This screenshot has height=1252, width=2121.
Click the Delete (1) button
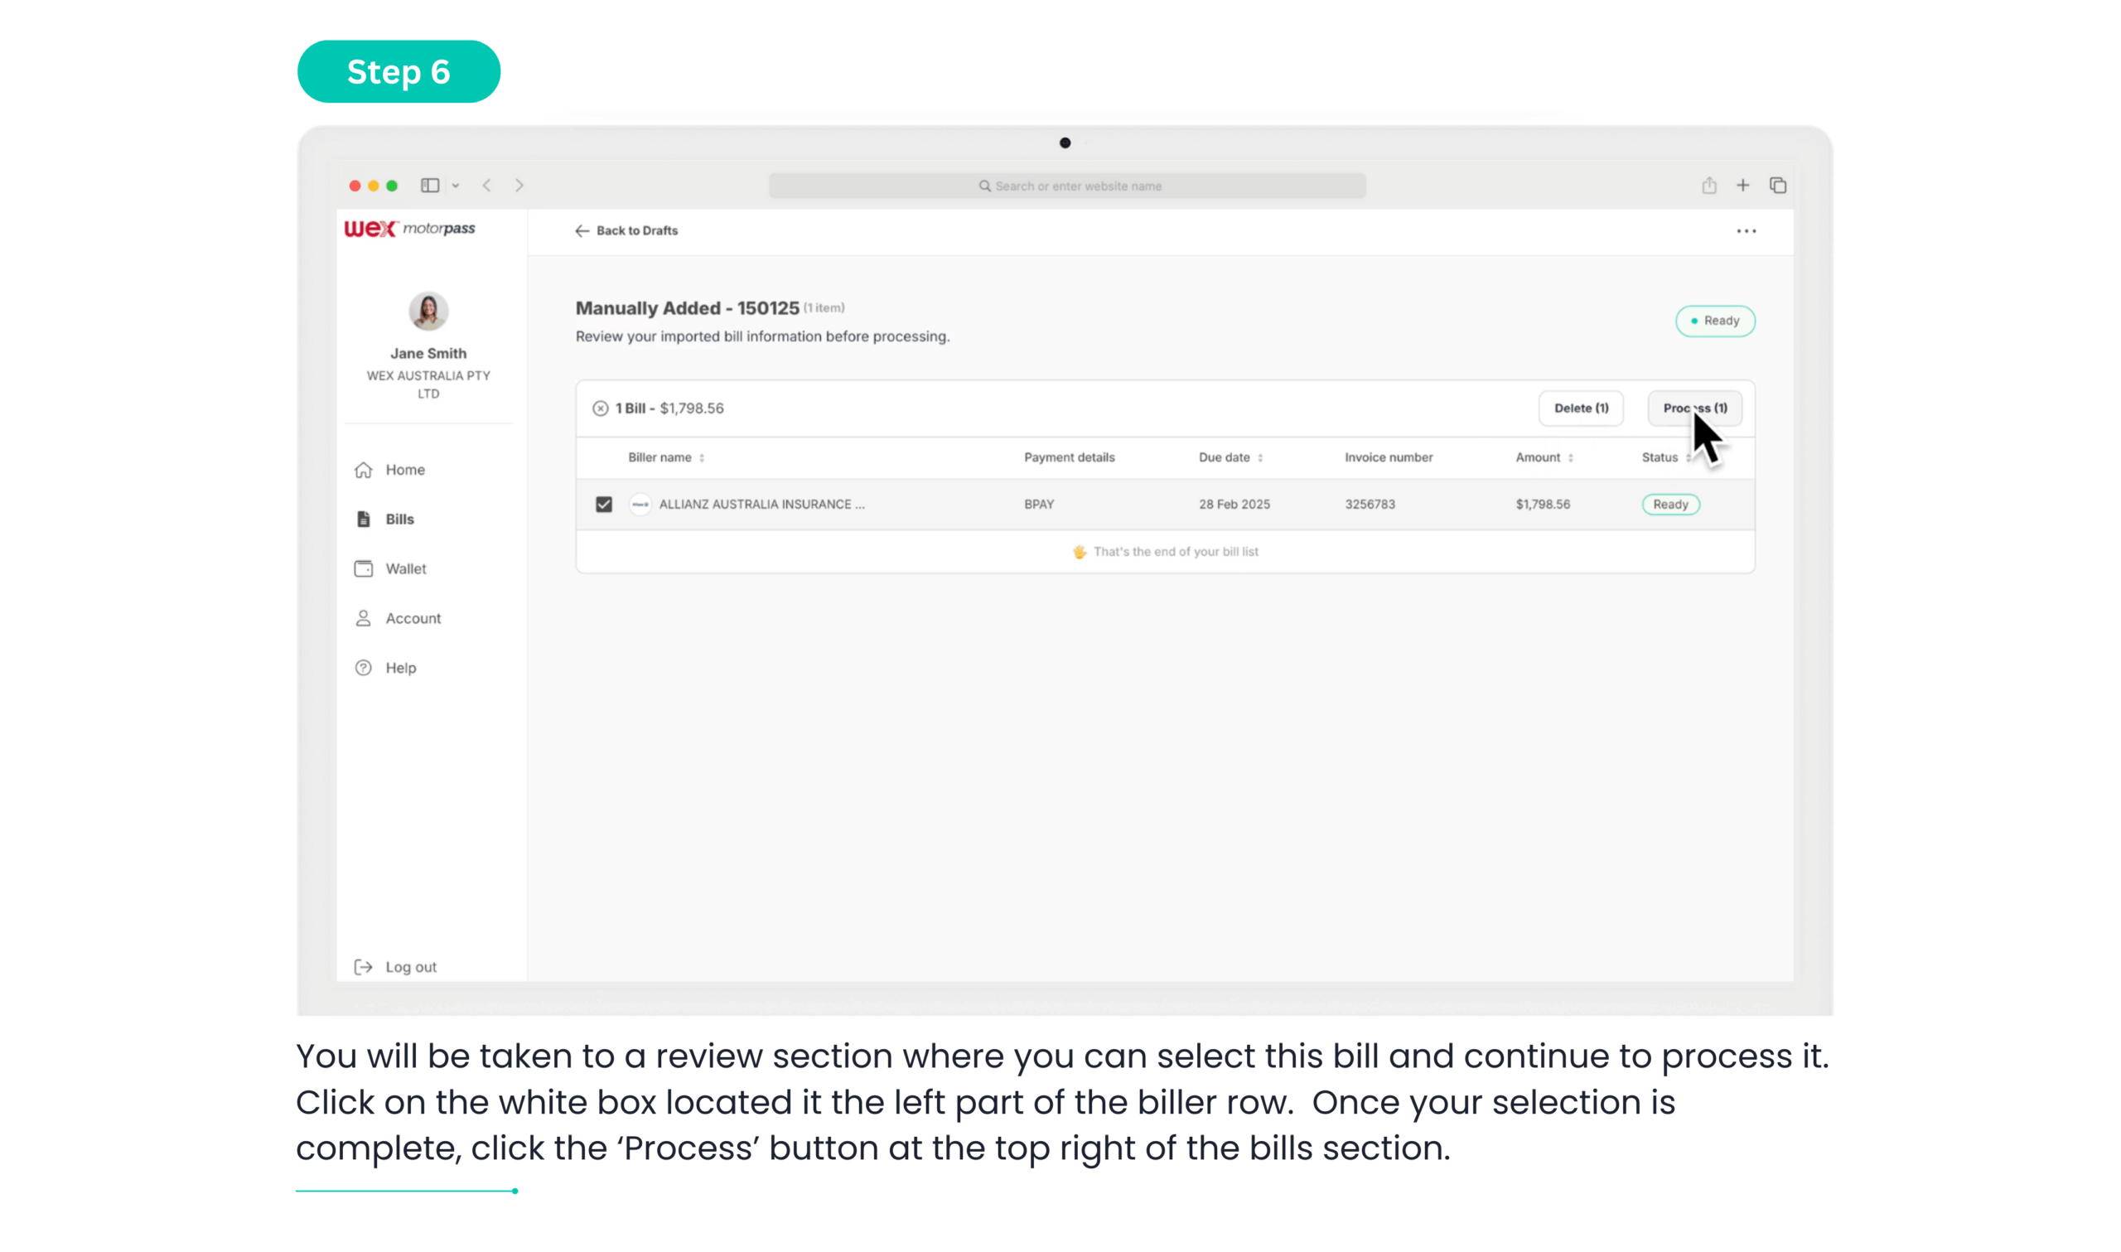1582,408
